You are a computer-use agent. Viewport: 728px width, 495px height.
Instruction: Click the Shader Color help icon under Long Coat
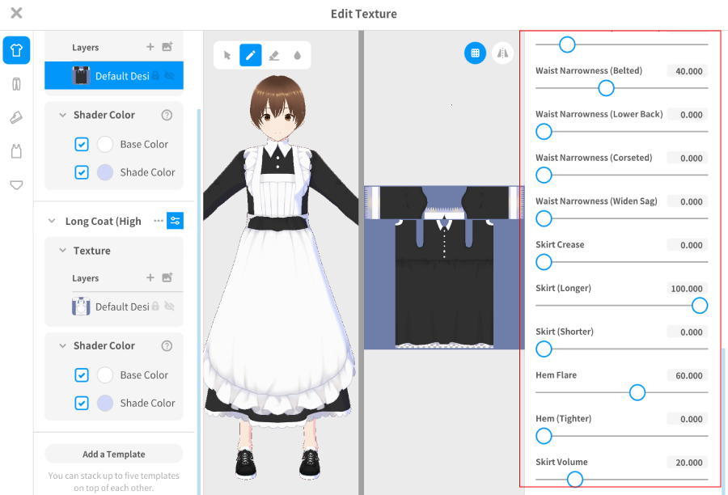coord(167,345)
